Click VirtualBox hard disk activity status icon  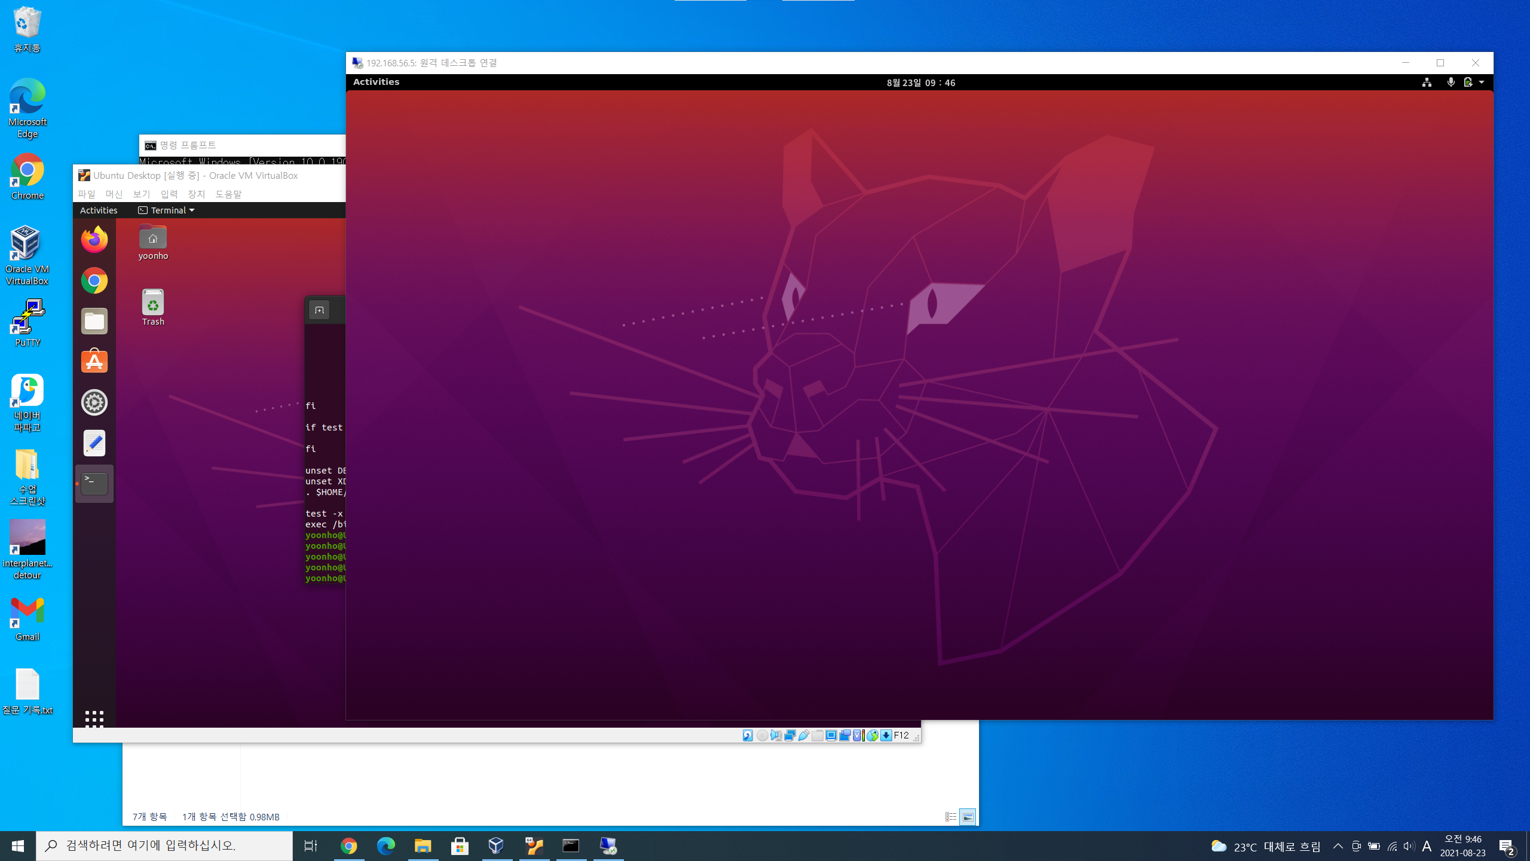[x=748, y=735]
